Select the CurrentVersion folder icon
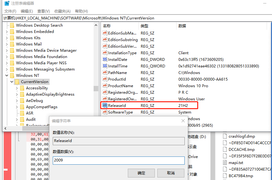This screenshot has height=180, width=272. point(17,82)
